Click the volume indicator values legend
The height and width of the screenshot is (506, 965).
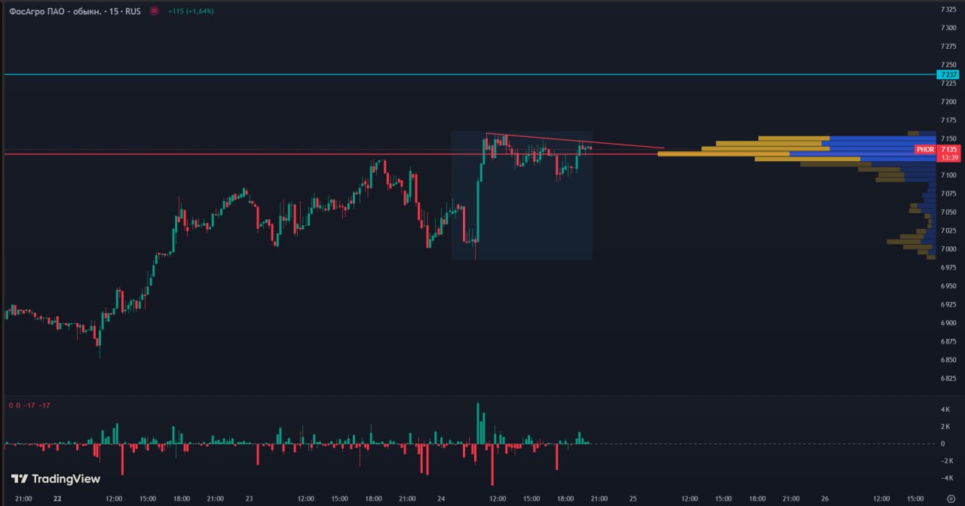29,406
